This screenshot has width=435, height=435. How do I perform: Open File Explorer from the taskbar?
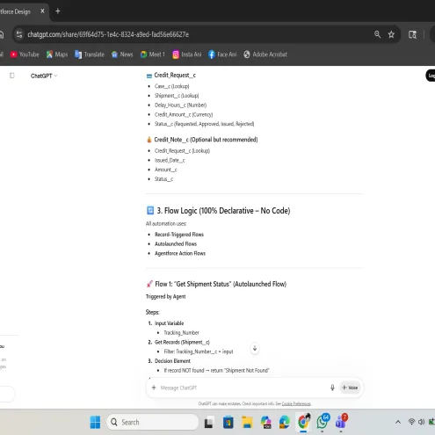click(247, 423)
